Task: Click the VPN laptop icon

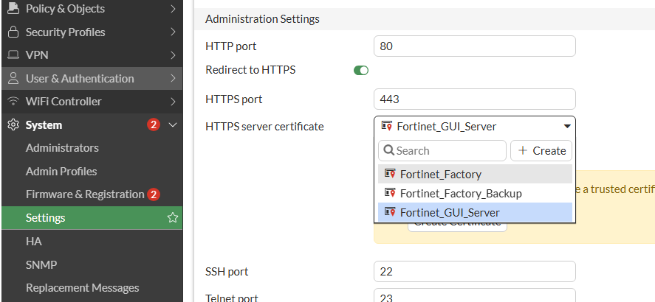Action: pyautogui.click(x=14, y=55)
